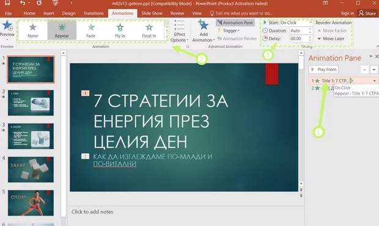Click the Redo/Repeat icon
Viewport: 379px width, 226px height.
39,2
